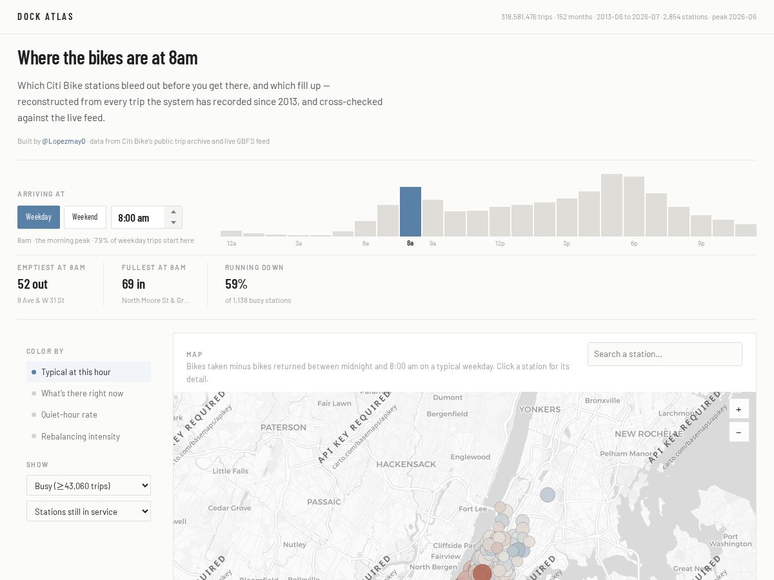Click the Fort Lee map label
The width and height of the screenshot is (774, 580).
click(473, 508)
